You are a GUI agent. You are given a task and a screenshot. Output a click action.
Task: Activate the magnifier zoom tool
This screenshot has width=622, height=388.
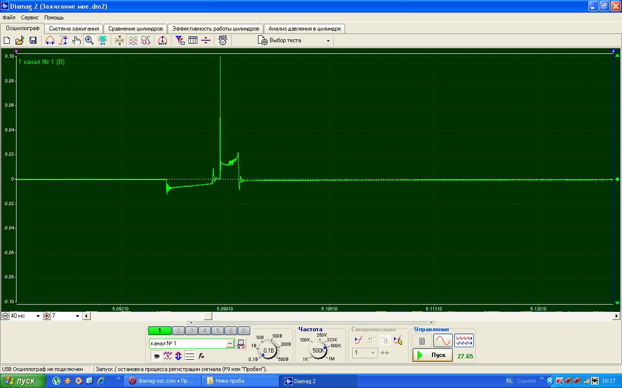pyautogui.click(x=89, y=41)
